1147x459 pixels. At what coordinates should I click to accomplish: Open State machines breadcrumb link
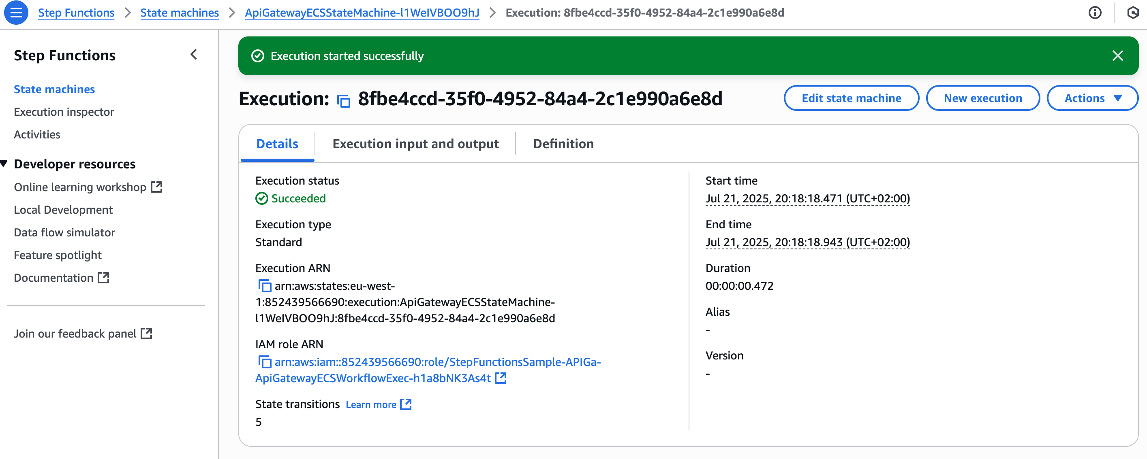click(180, 13)
